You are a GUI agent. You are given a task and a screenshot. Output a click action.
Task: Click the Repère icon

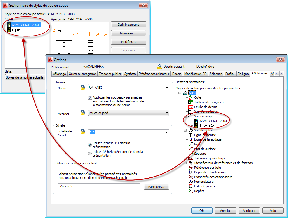point(191,191)
